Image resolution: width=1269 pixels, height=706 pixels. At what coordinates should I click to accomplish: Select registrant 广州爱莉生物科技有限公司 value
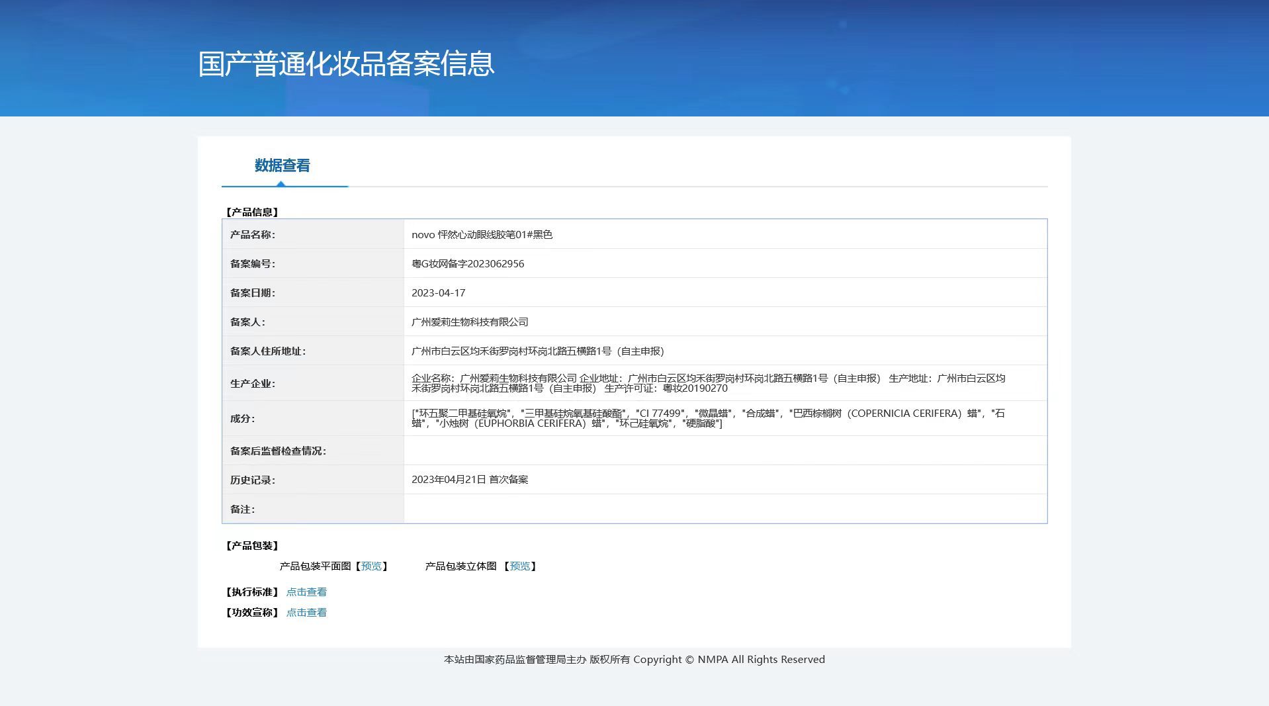click(x=470, y=322)
